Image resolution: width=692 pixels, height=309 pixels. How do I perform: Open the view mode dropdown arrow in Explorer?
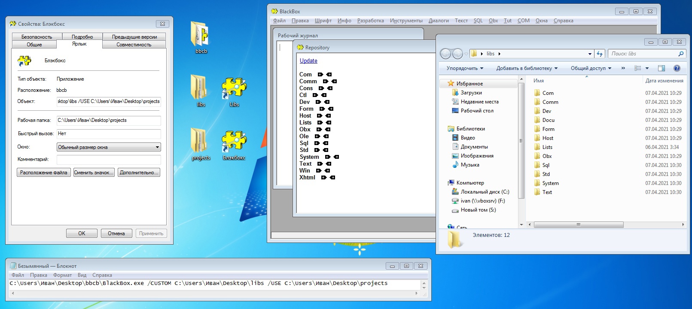[647, 68]
